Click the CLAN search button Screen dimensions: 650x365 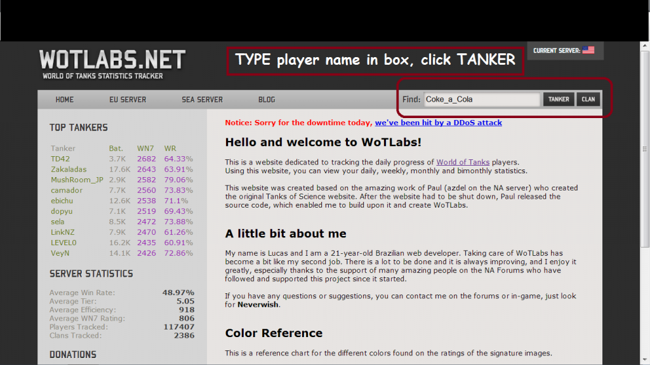click(x=588, y=99)
